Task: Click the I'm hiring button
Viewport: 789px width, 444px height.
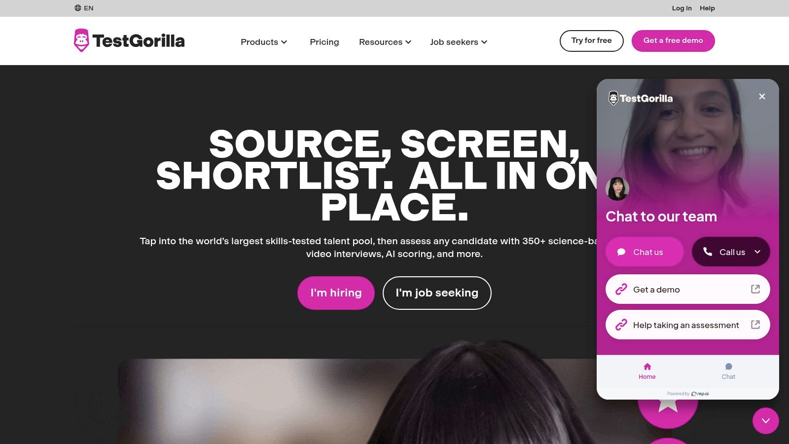Action: 336,293
